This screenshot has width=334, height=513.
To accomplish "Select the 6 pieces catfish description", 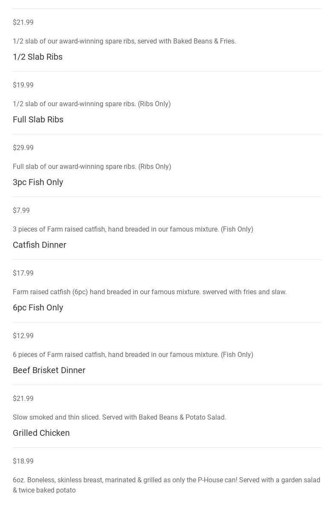I will (133, 354).
